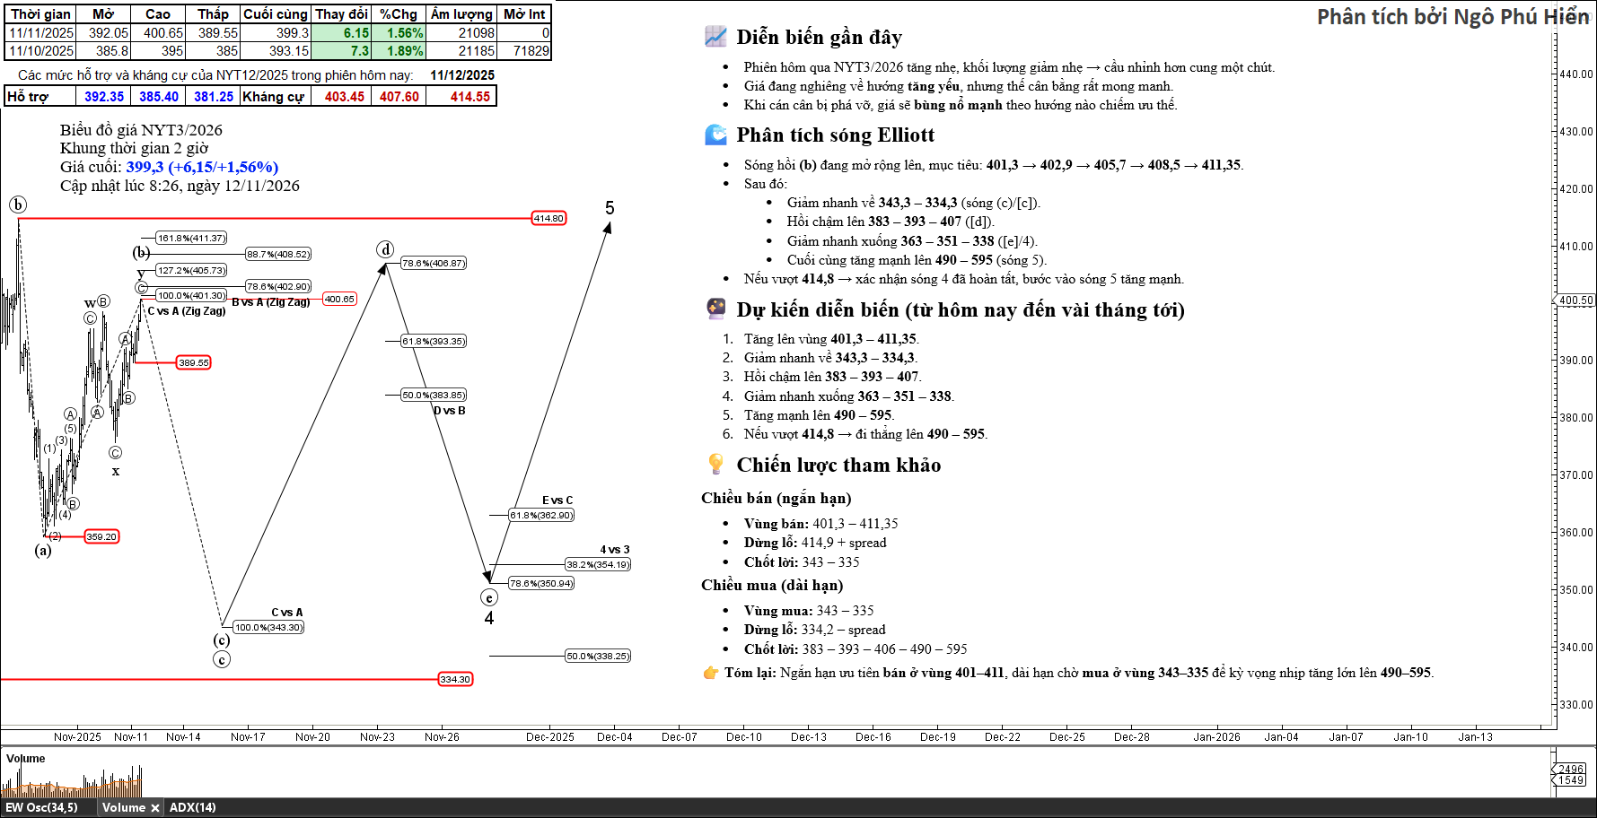The height and width of the screenshot is (818, 1597).
Task: Click the chart icon beside Diễn biến gần đây
Action: point(715,37)
